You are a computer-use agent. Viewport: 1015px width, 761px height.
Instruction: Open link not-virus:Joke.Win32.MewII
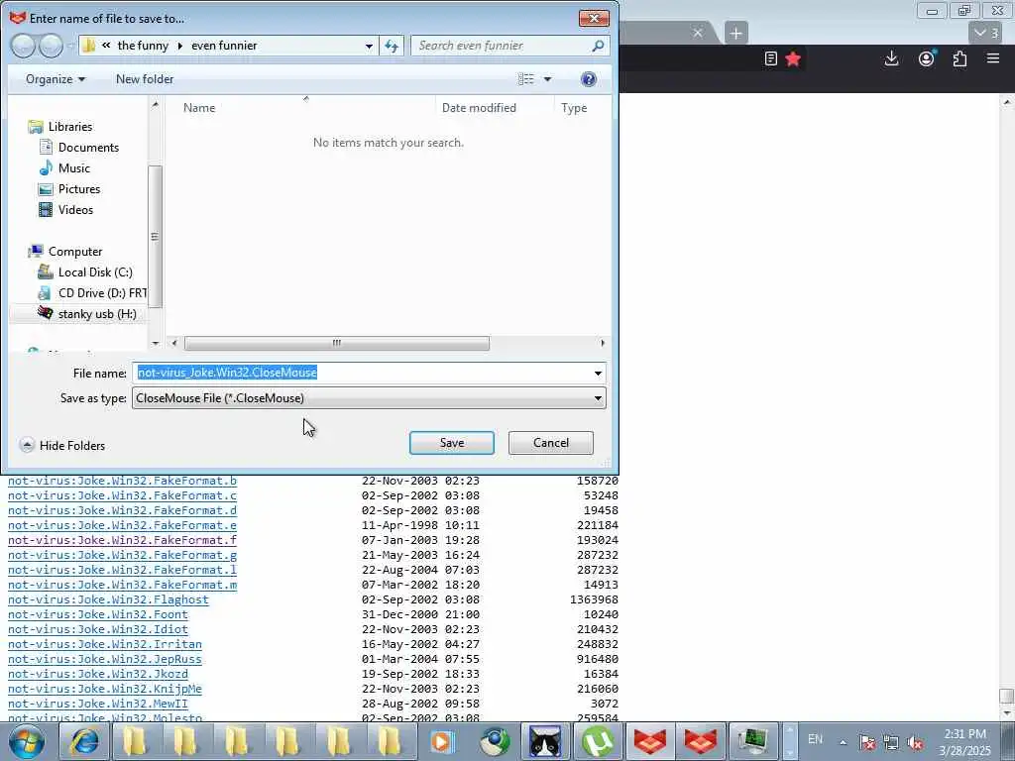pos(98,705)
